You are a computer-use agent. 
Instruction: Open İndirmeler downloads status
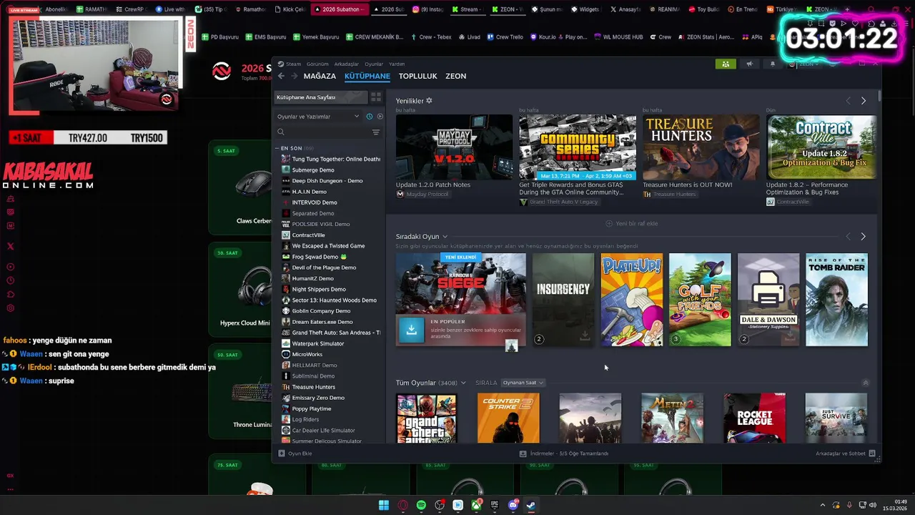coord(564,453)
